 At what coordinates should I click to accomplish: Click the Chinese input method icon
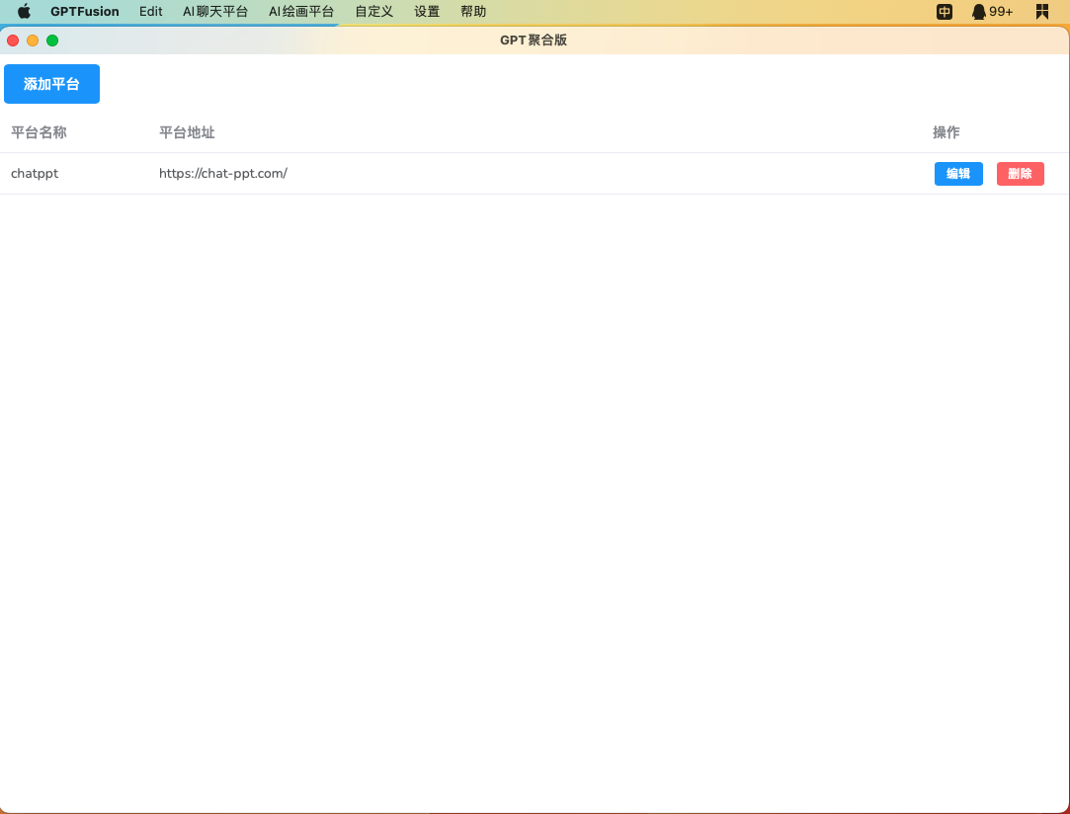(x=945, y=12)
